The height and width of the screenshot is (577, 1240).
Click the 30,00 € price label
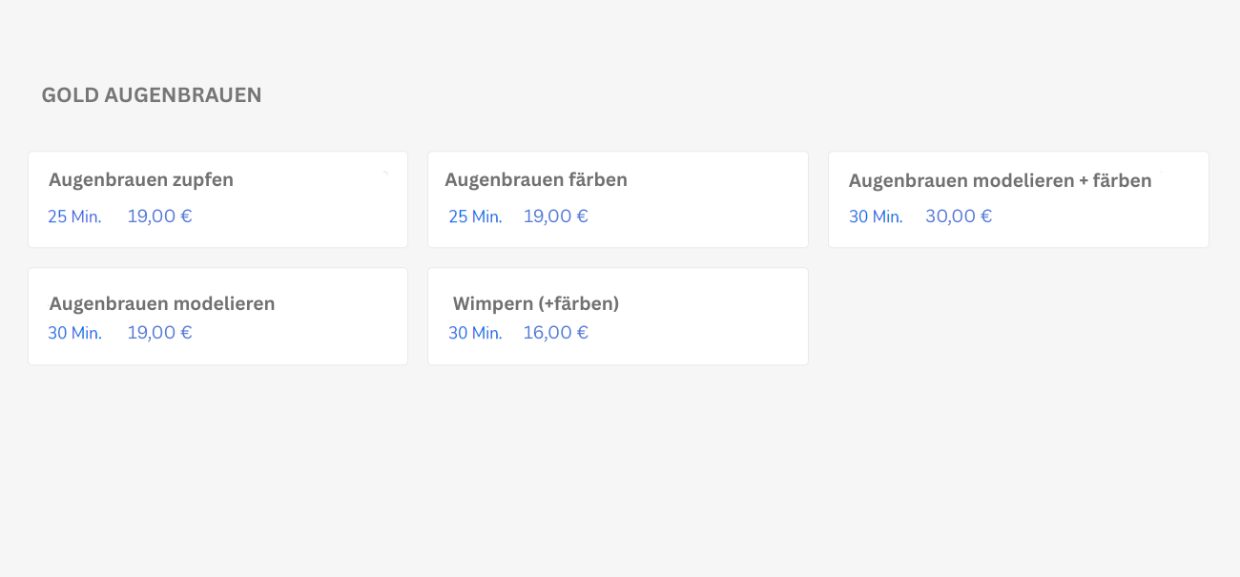coord(959,216)
